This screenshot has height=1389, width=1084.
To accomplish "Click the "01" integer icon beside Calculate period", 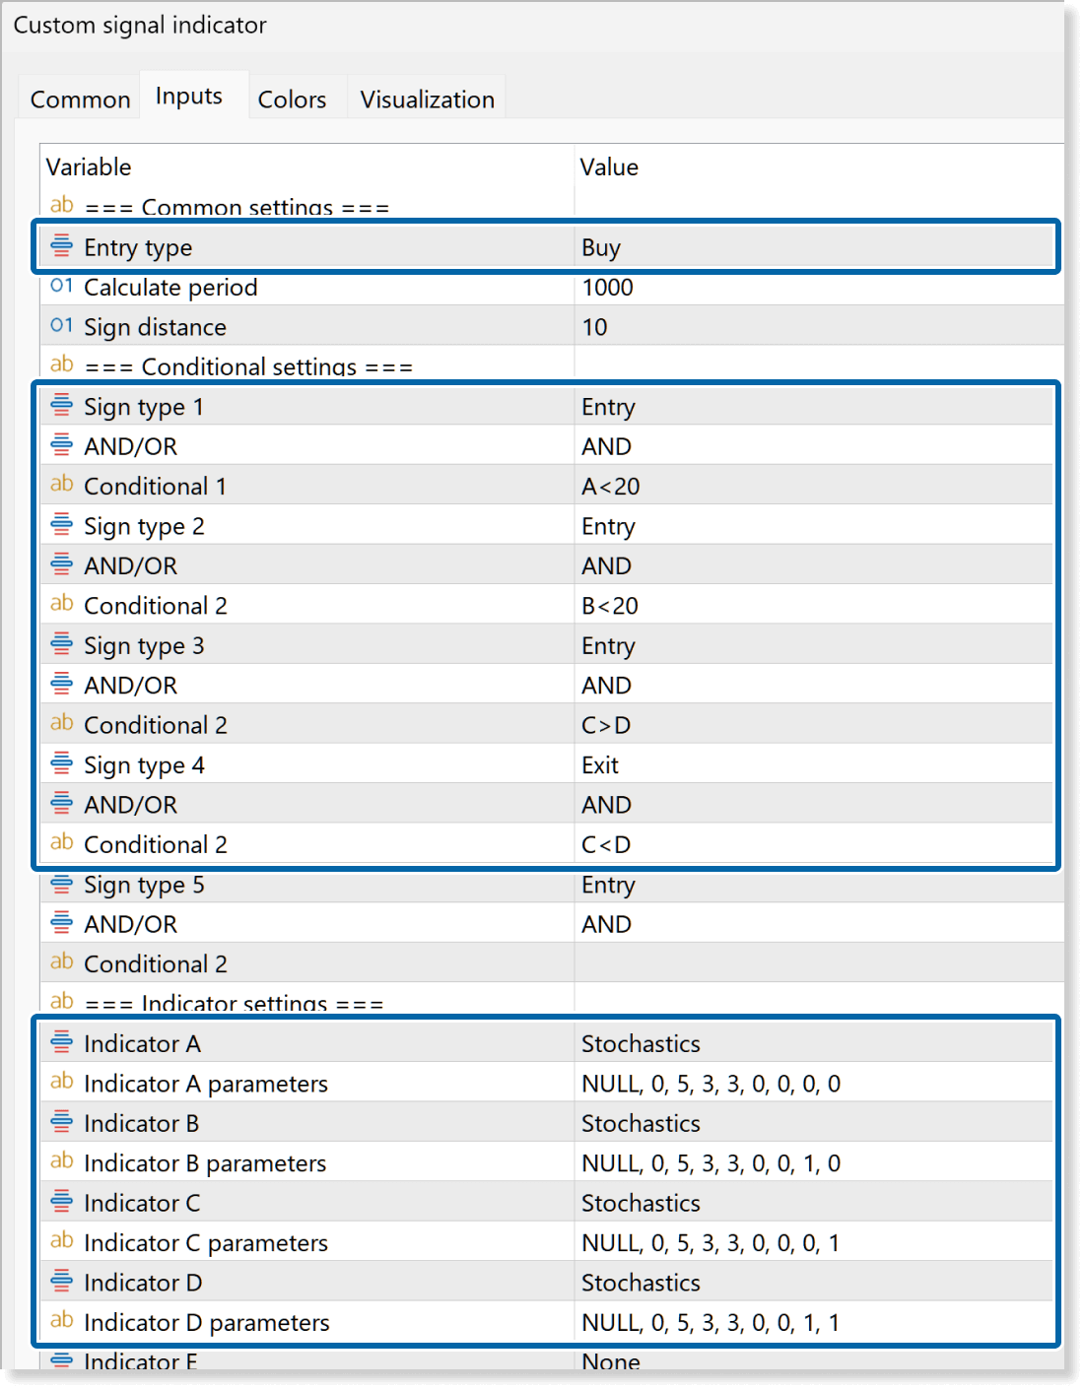I will pyautogui.click(x=60, y=287).
